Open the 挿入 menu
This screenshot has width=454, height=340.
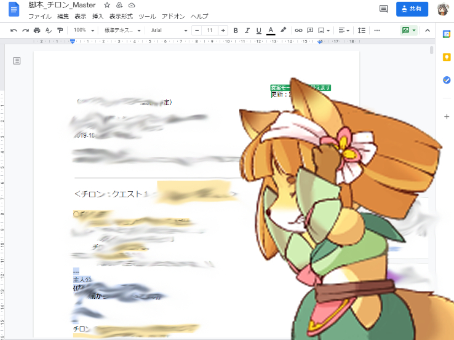click(x=98, y=17)
